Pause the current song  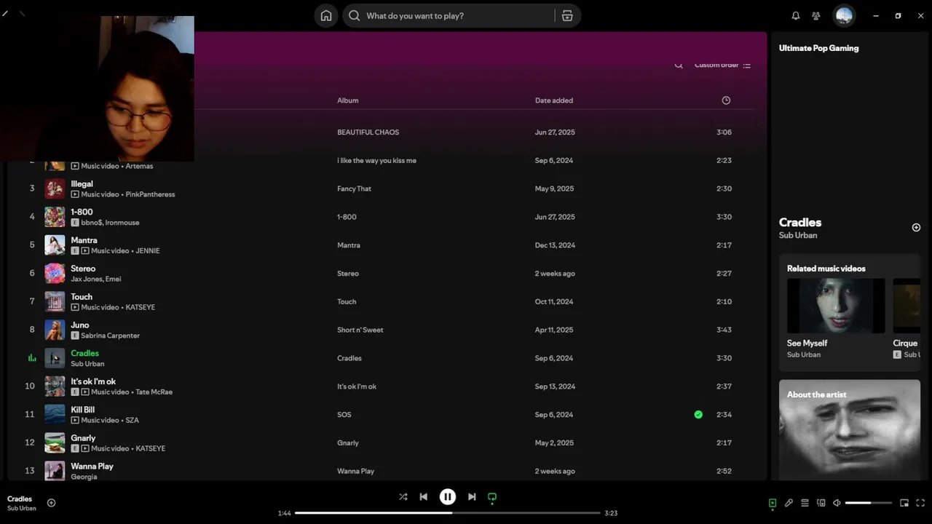click(x=448, y=497)
